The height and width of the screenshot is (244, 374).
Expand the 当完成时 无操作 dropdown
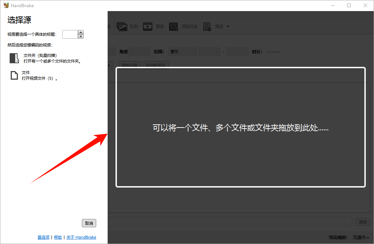pyautogui.click(x=361, y=237)
